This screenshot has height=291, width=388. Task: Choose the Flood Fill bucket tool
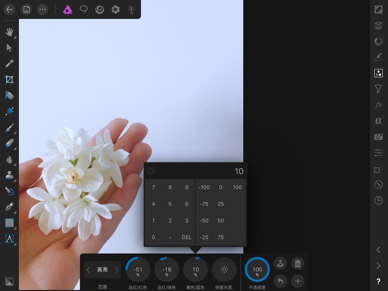[9, 96]
